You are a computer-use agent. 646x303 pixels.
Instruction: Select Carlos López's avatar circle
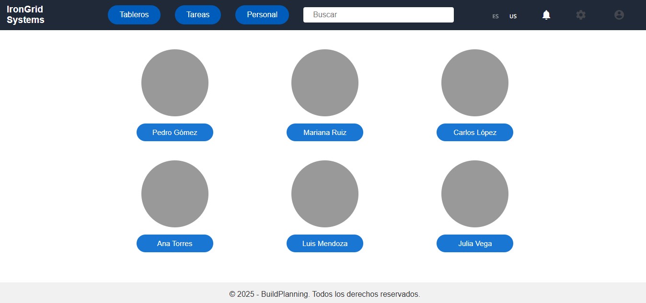pos(475,83)
